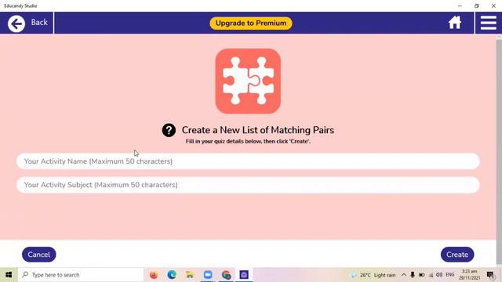Open the Windows Start menu
Image resolution: width=502 pixels, height=282 pixels.
pos(9,275)
